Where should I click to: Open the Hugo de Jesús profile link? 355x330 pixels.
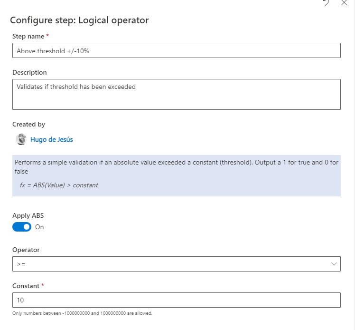51,139
